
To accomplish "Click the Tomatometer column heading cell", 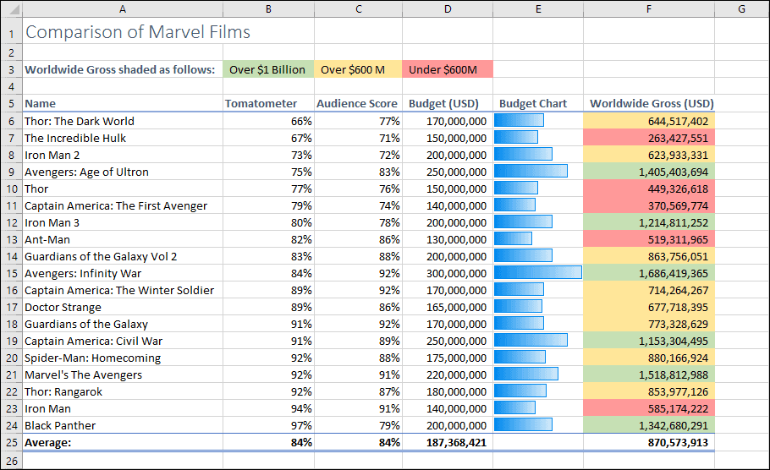I will pos(267,104).
